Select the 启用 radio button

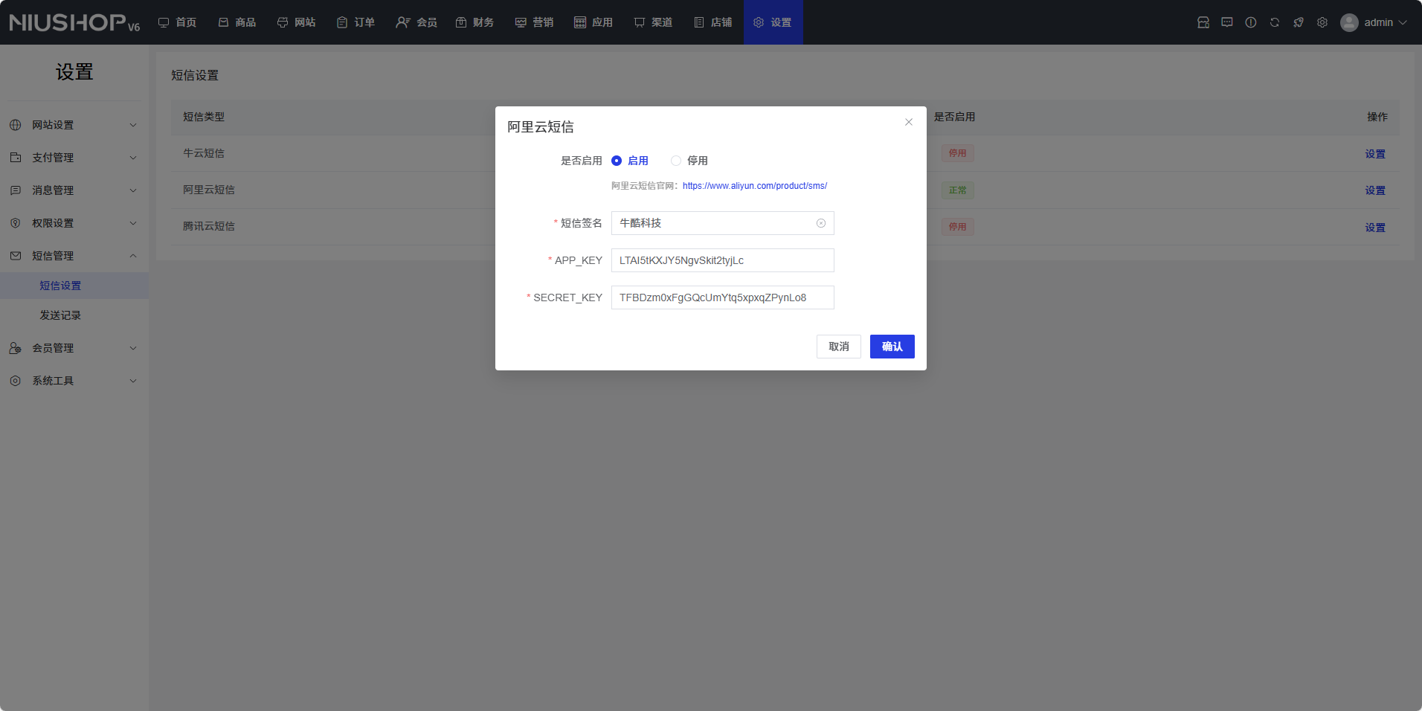tap(617, 161)
